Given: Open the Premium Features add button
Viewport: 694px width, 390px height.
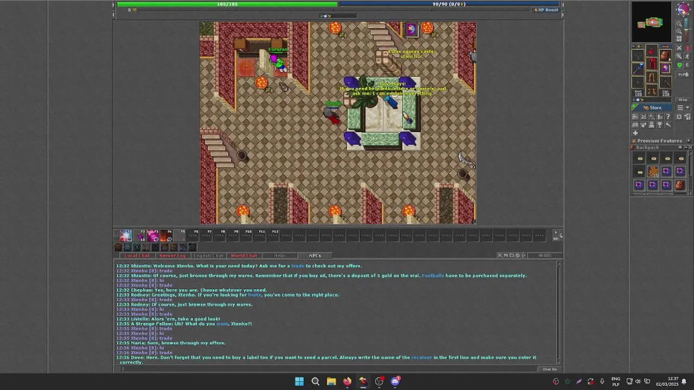Looking at the screenshot, I should tap(689, 141).
